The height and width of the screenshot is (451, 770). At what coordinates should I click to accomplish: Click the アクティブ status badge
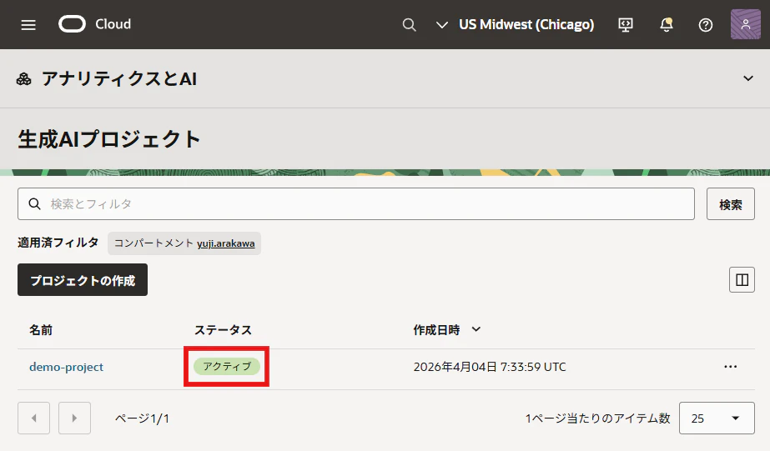[227, 366]
